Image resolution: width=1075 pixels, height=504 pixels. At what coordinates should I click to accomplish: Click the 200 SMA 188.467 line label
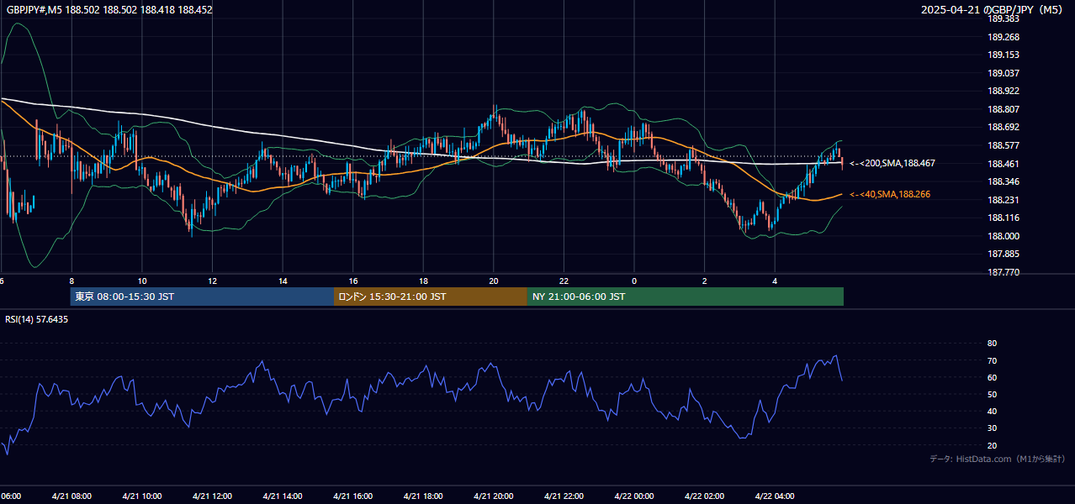point(892,163)
